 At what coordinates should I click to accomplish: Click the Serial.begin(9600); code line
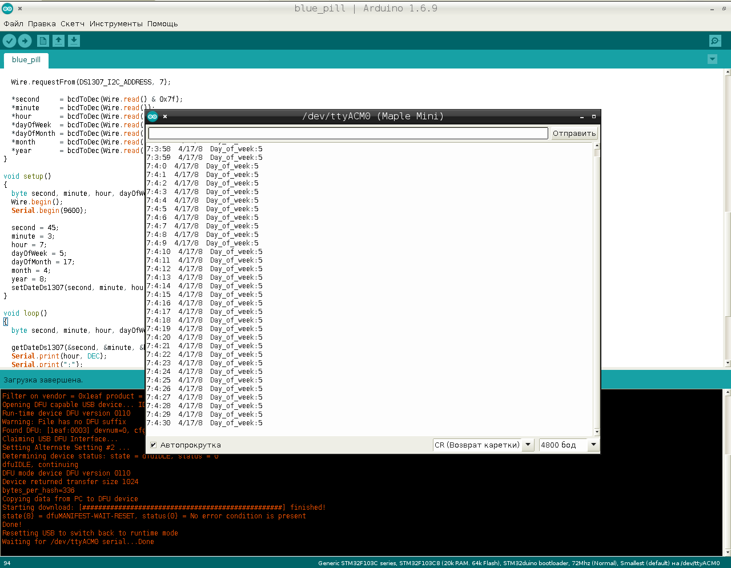49,211
